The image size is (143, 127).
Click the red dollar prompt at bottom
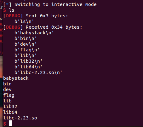(x=4, y=124)
